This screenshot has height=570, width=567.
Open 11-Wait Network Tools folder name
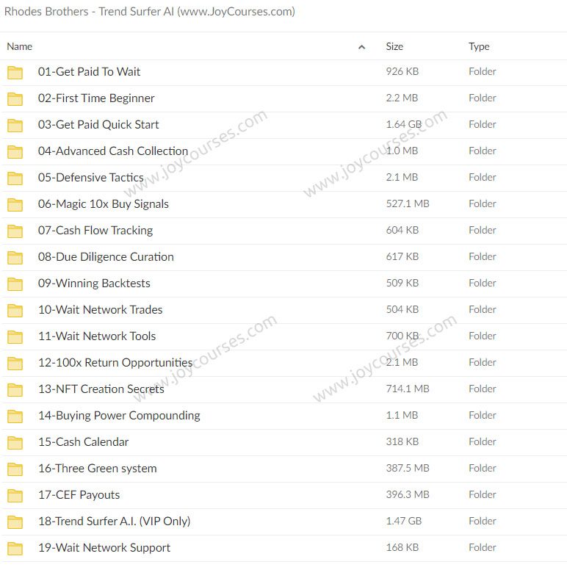tap(97, 336)
